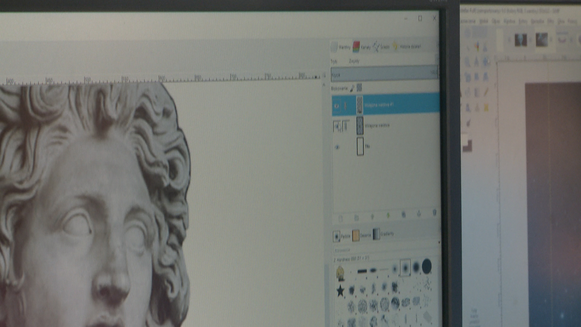Anchor the floating layer with the anchor icon

[x=419, y=213]
